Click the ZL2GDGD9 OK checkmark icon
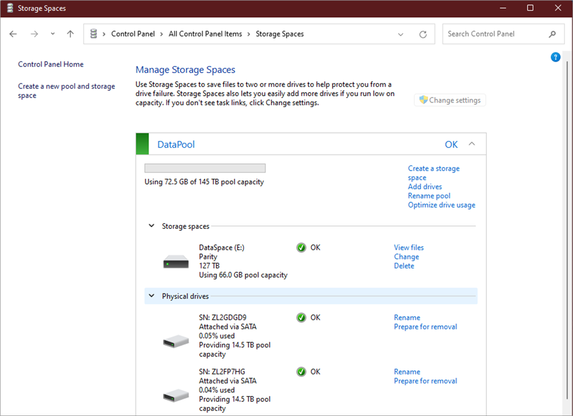The height and width of the screenshot is (416, 573). (x=301, y=317)
